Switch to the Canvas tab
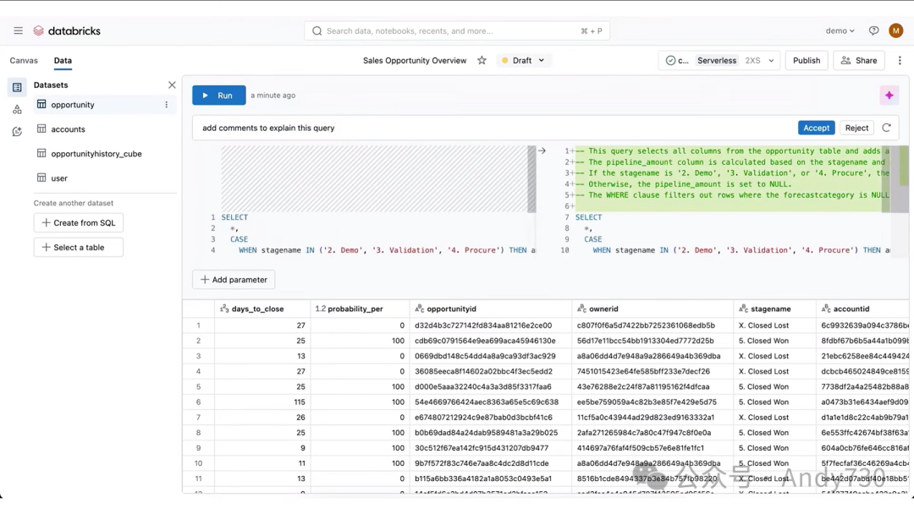914x514 pixels. (x=24, y=61)
